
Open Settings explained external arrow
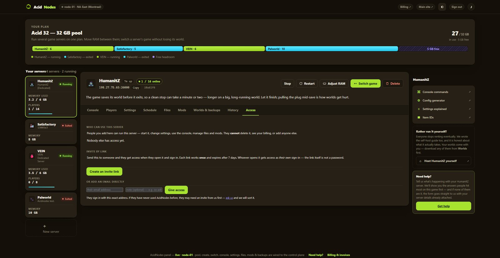point(469,109)
